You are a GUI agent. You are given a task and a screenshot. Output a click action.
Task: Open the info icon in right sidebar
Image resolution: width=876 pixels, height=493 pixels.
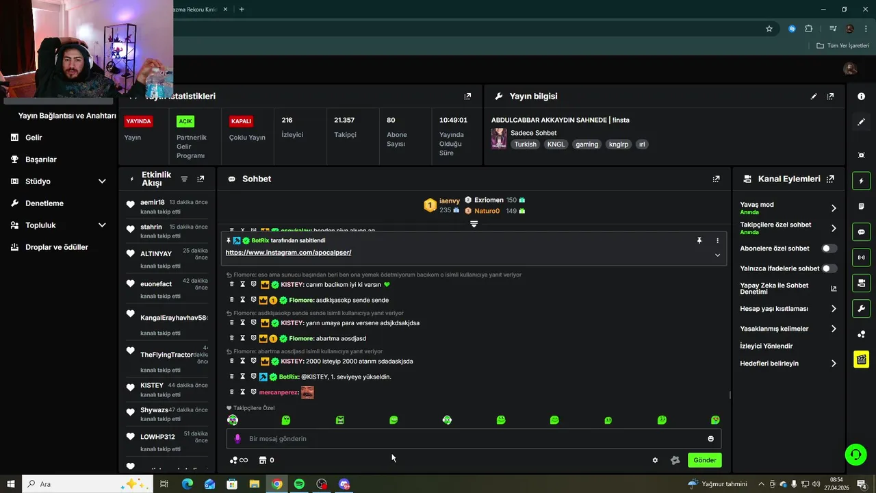(x=861, y=97)
